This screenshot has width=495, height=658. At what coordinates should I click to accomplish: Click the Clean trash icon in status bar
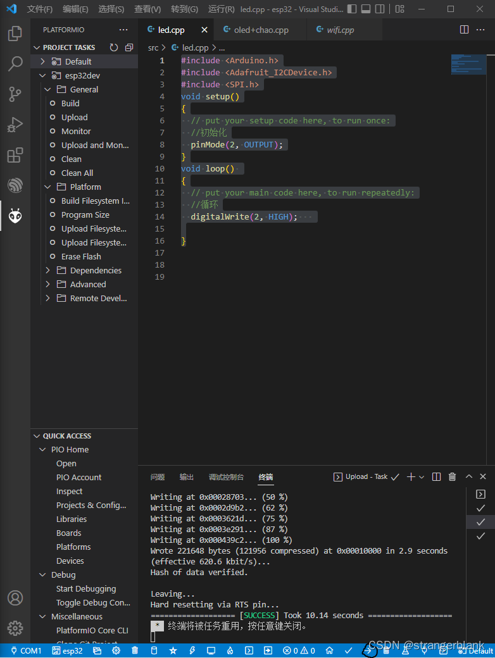[x=385, y=650]
